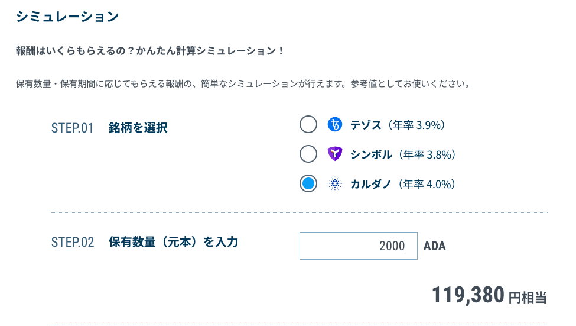Screen dimensions: 576x326
Task: Click the シミュレーション heading
Action: click(67, 17)
